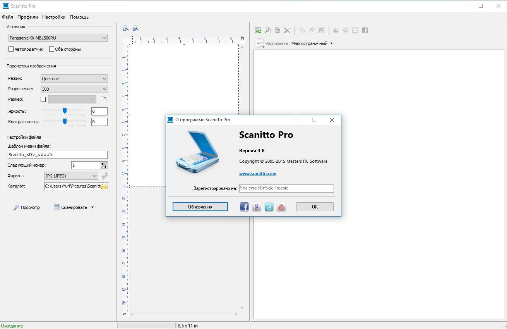
Task: Click the Facebook icon in main toolbar
Action: [365, 30]
